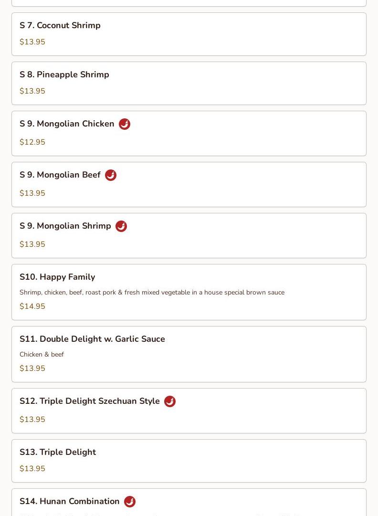The width and height of the screenshot is (378, 516).
Task: Click the spicy icon beside Mongolian Shrimp
Action: (x=121, y=226)
